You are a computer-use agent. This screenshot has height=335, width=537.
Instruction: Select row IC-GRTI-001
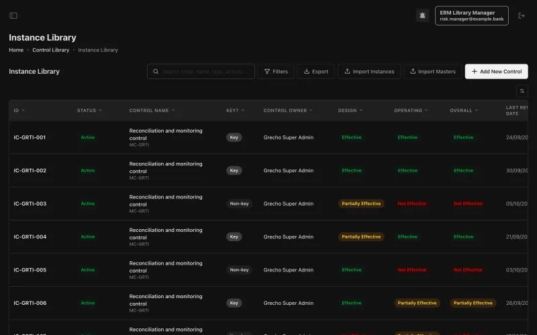268,137
